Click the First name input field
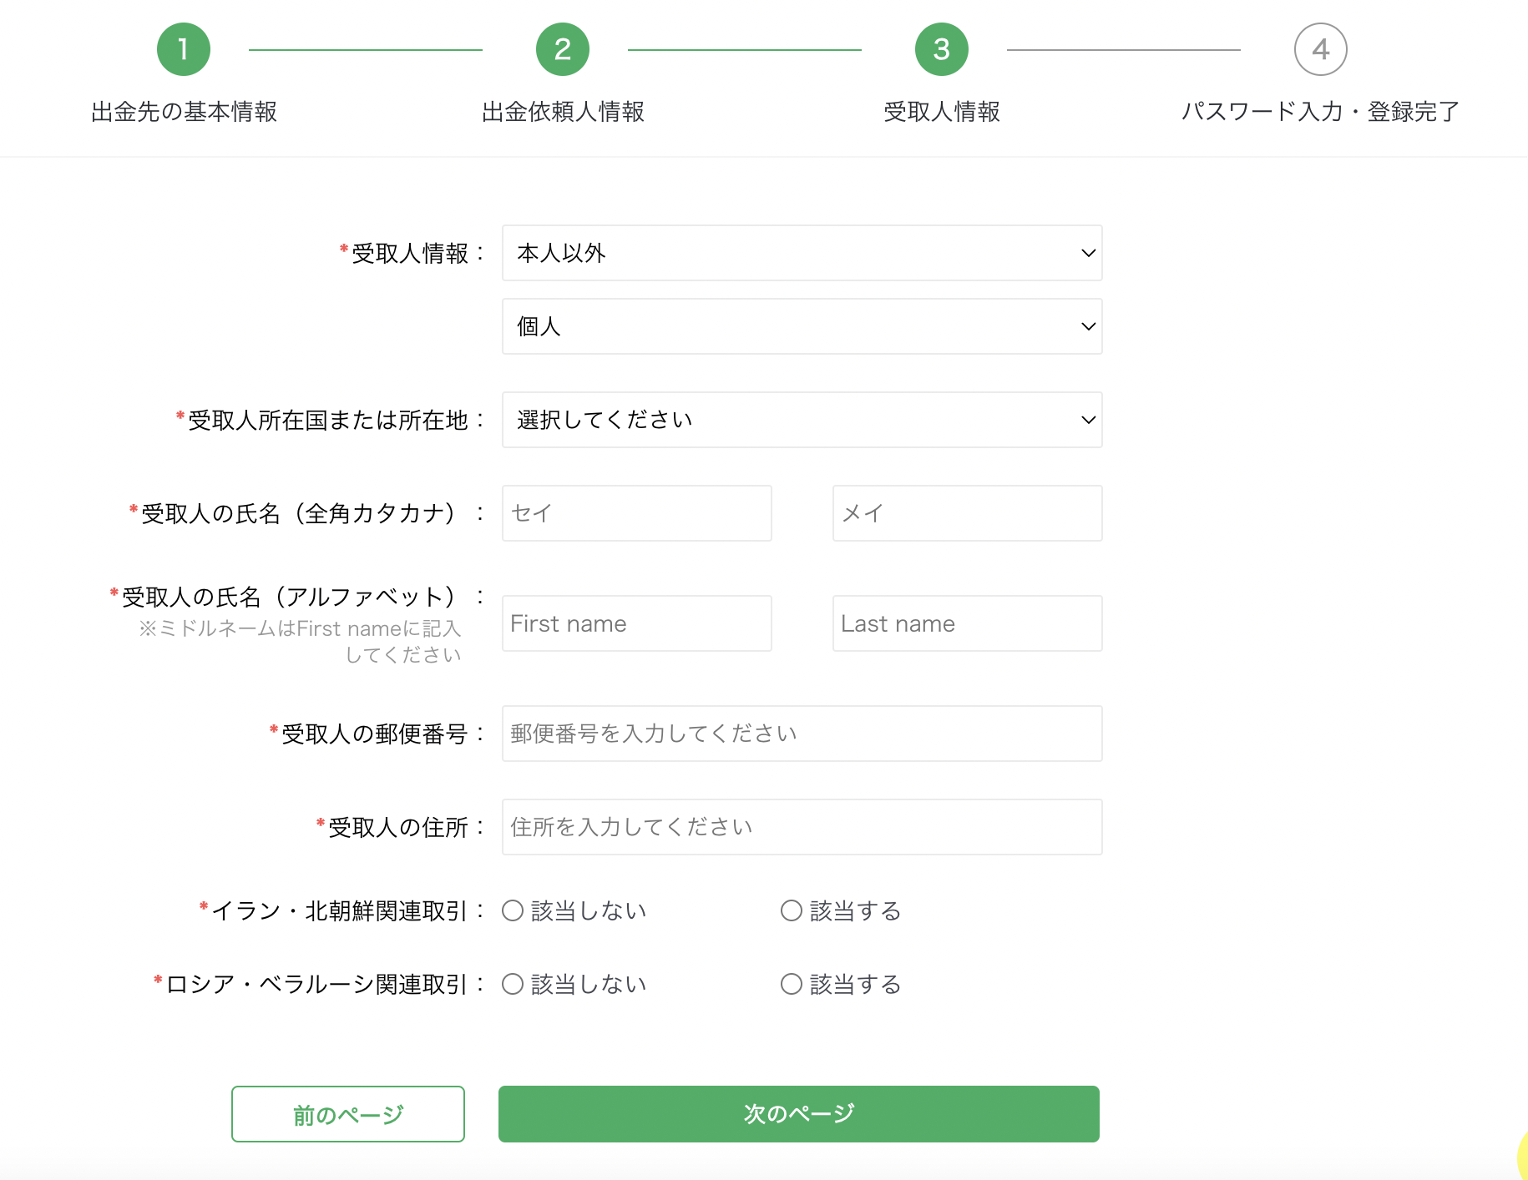The height and width of the screenshot is (1180, 1528). 636,623
